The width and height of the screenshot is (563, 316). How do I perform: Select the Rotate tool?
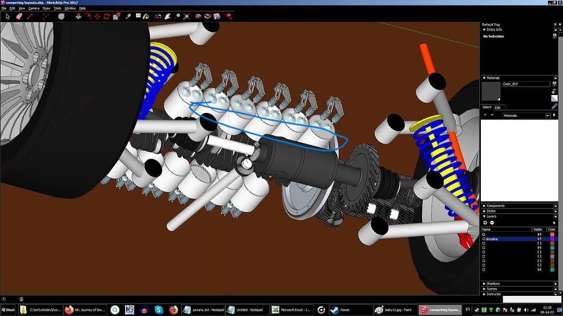(x=107, y=16)
